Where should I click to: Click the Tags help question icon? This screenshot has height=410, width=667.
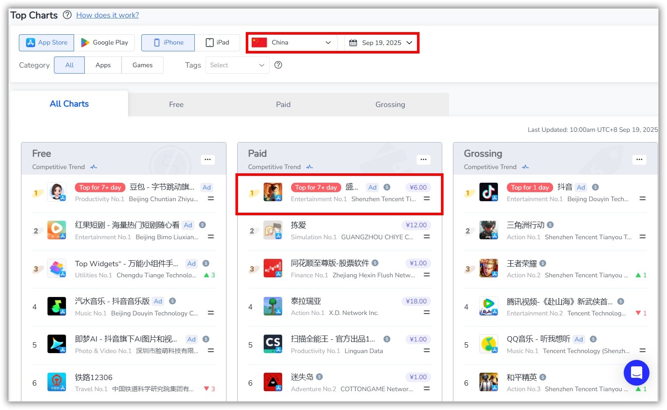coord(278,65)
